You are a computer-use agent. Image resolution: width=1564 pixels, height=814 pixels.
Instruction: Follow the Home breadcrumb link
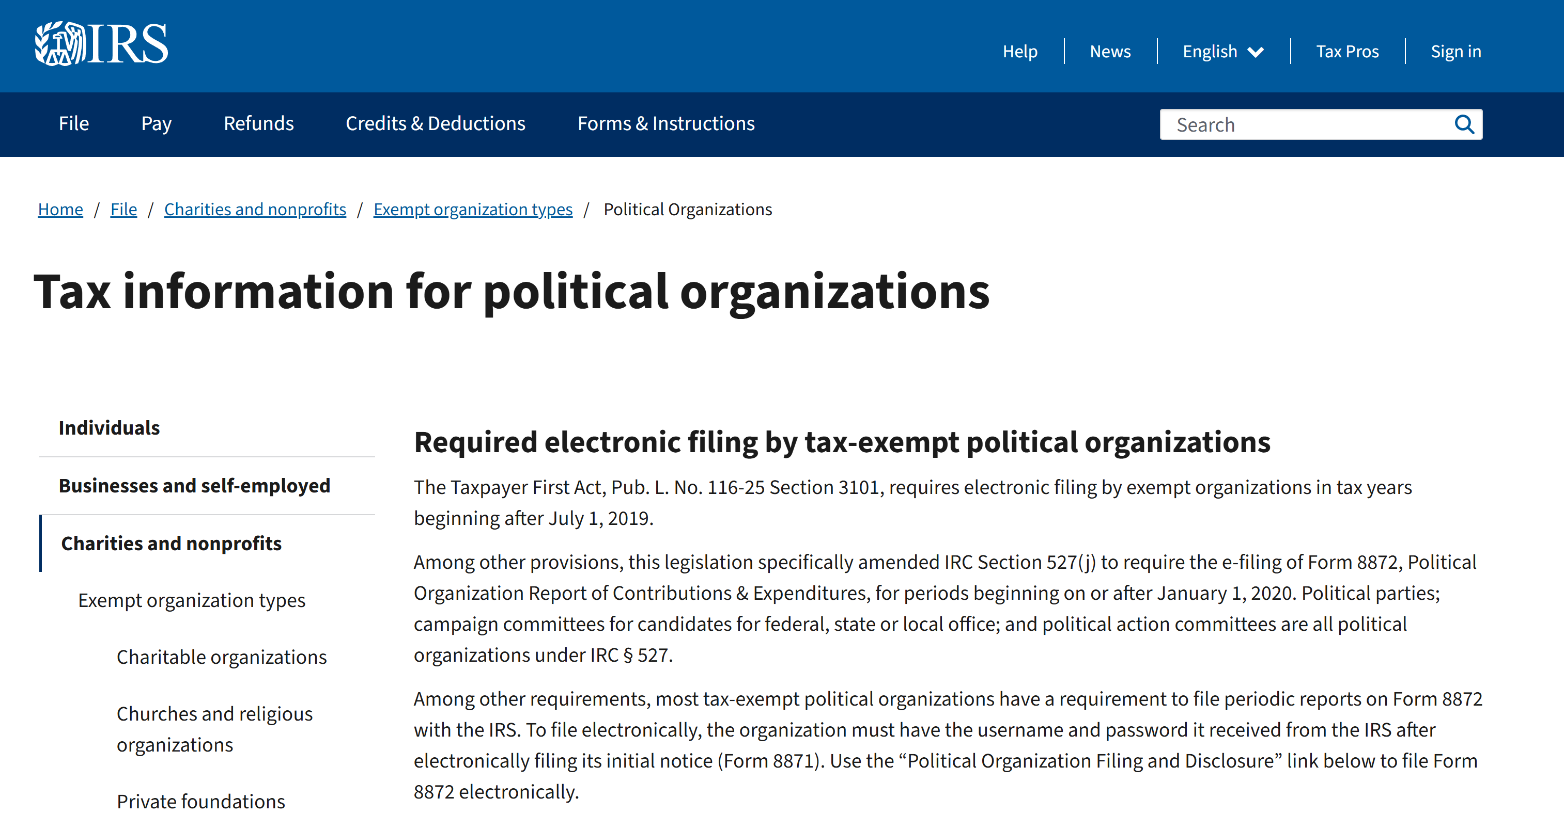[x=60, y=209]
